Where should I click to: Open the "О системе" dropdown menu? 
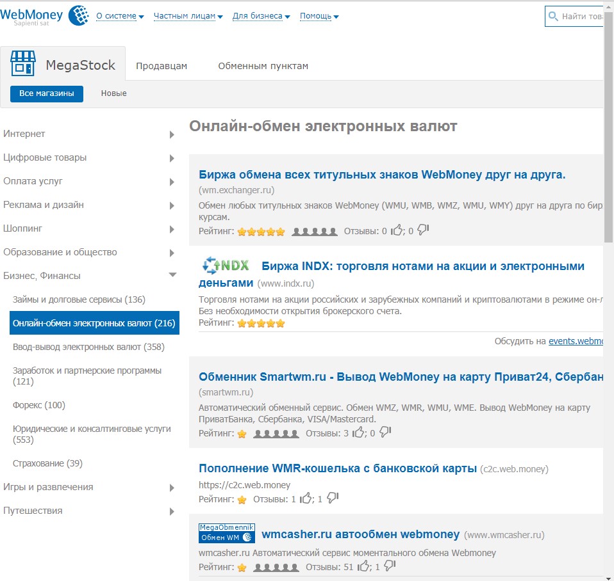120,16
